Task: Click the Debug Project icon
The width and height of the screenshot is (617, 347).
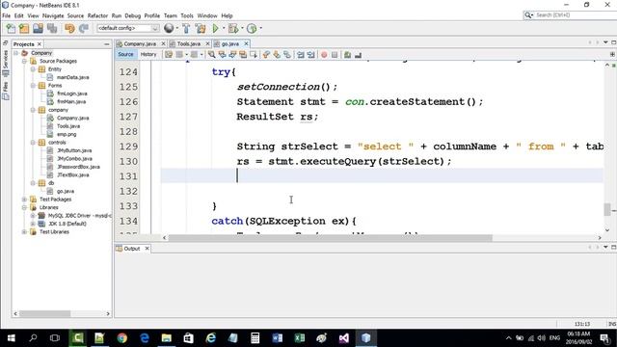Action: pos(233,28)
